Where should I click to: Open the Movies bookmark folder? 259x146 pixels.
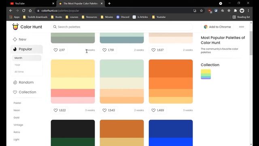107,17
